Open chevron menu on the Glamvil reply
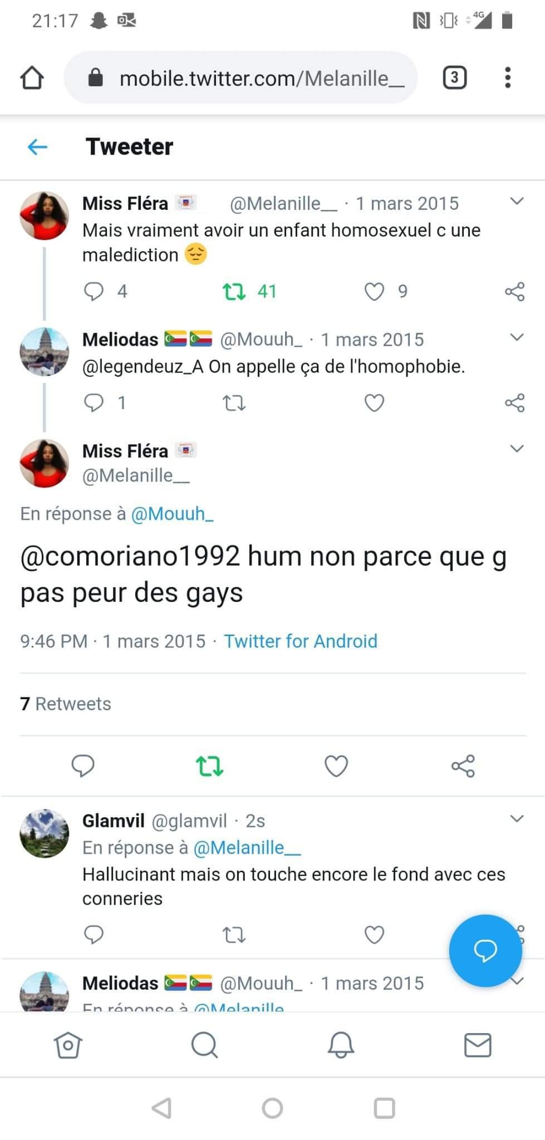The height and width of the screenshot is (1140, 545). (x=517, y=819)
